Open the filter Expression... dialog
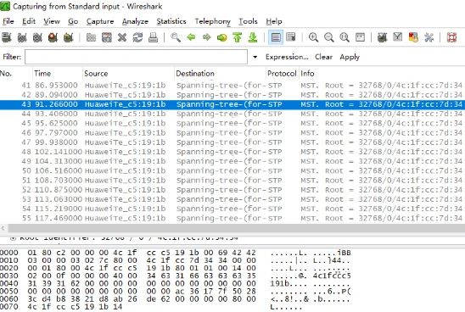This screenshot has height=312, width=465. click(x=287, y=57)
